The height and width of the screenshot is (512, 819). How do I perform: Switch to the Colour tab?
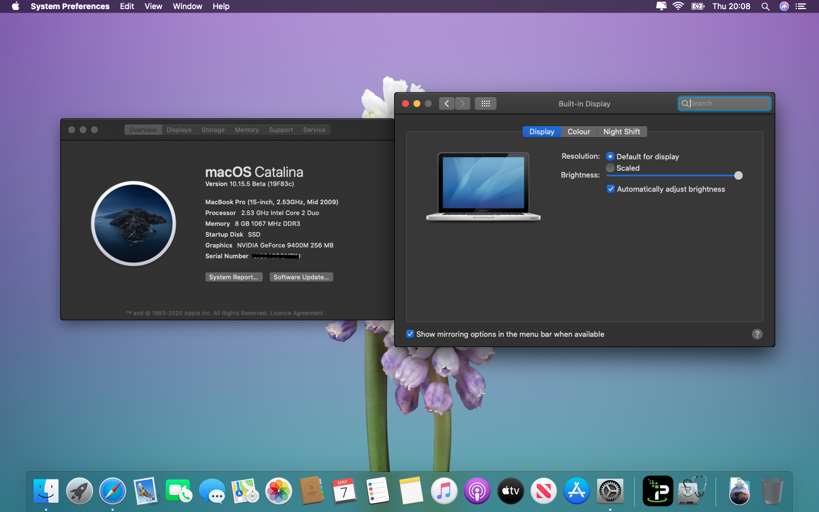579,131
